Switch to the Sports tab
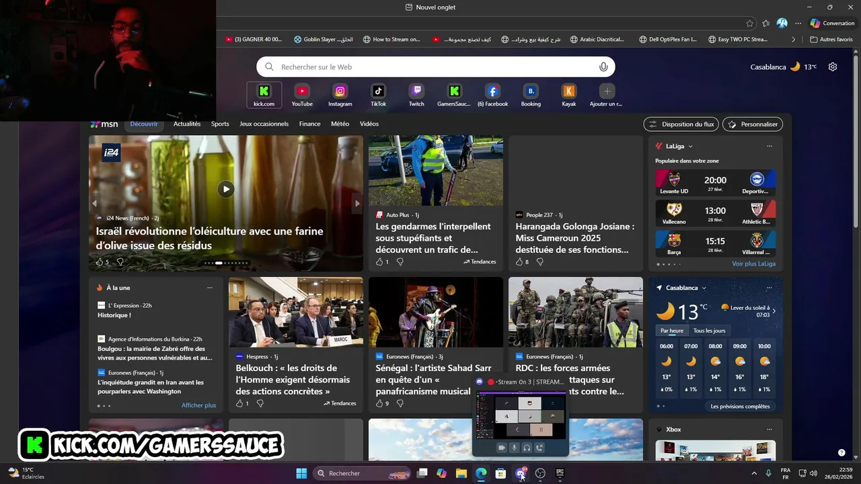 click(x=220, y=124)
